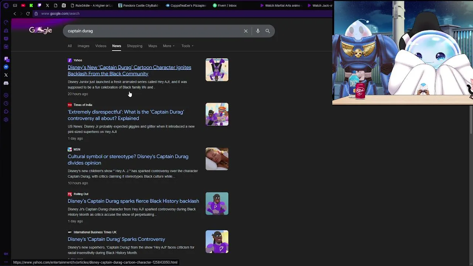The width and height of the screenshot is (473, 266).
Task: Open the Opera GX main menu logo
Action: tap(6, 6)
